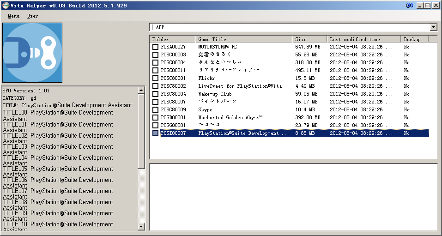The width and height of the screenshot is (442, 236).
Task: Select the Flickr game title
Action: tap(206, 78)
